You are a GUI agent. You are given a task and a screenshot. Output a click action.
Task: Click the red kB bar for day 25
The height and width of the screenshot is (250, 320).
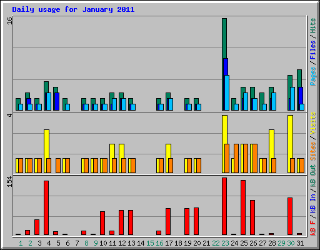[243, 207]
